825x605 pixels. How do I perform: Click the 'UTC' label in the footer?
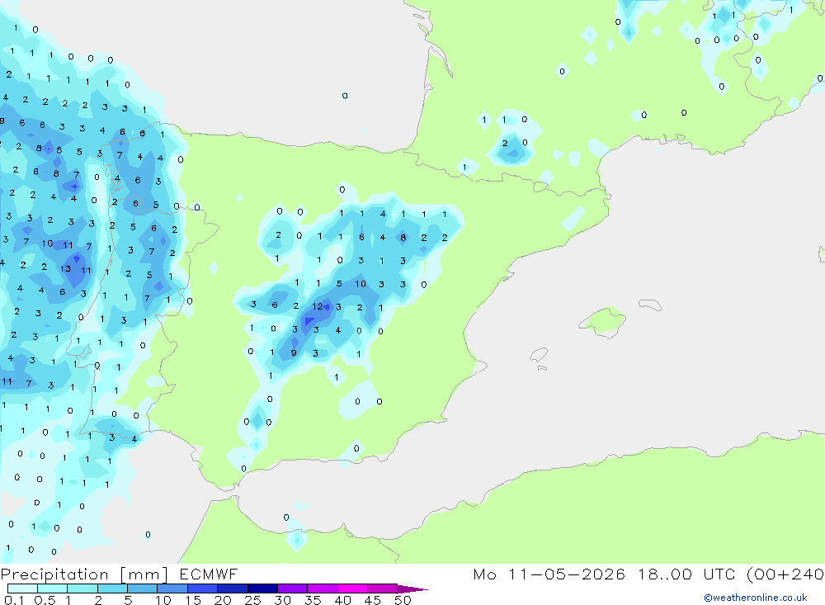pos(719,574)
